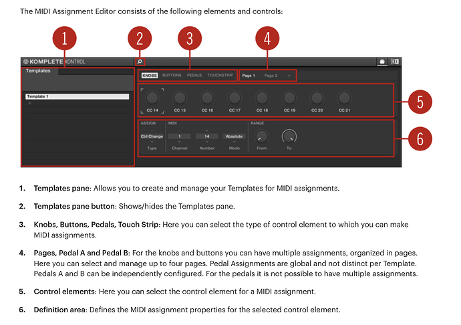Select the CC 18 knob

[262, 98]
